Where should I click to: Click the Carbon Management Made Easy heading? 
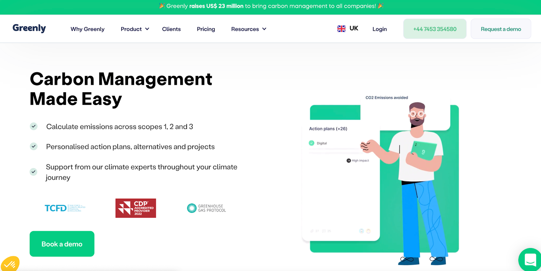[121, 89]
